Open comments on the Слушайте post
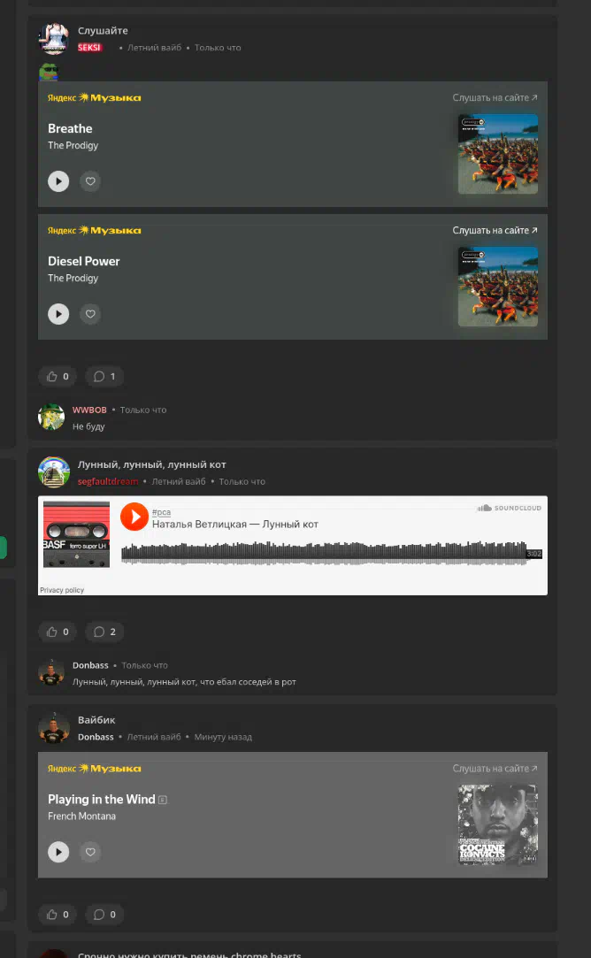 point(104,376)
